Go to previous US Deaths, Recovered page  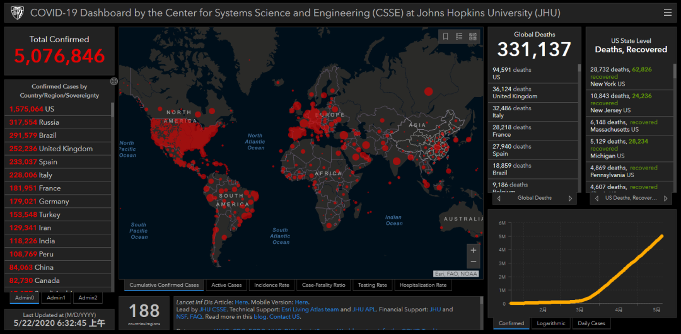[597, 198]
